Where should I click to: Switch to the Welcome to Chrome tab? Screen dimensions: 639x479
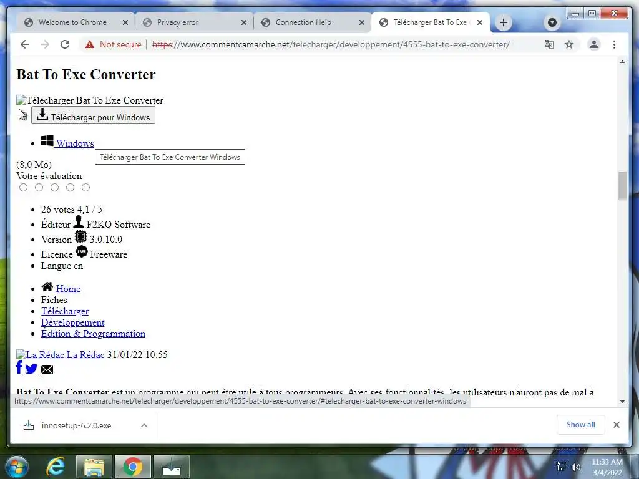[71, 22]
